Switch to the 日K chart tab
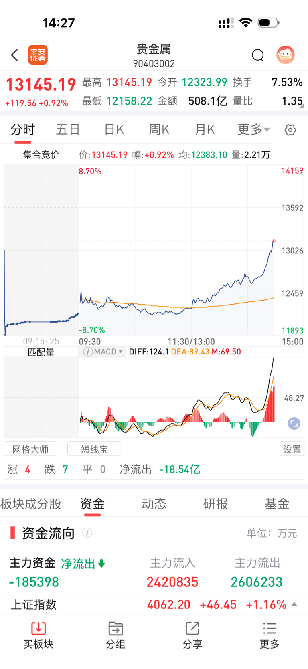308x669 pixels. pos(114,129)
